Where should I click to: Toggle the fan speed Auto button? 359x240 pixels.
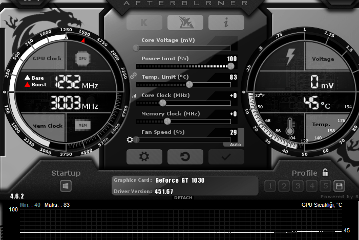pyautogui.click(x=236, y=145)
